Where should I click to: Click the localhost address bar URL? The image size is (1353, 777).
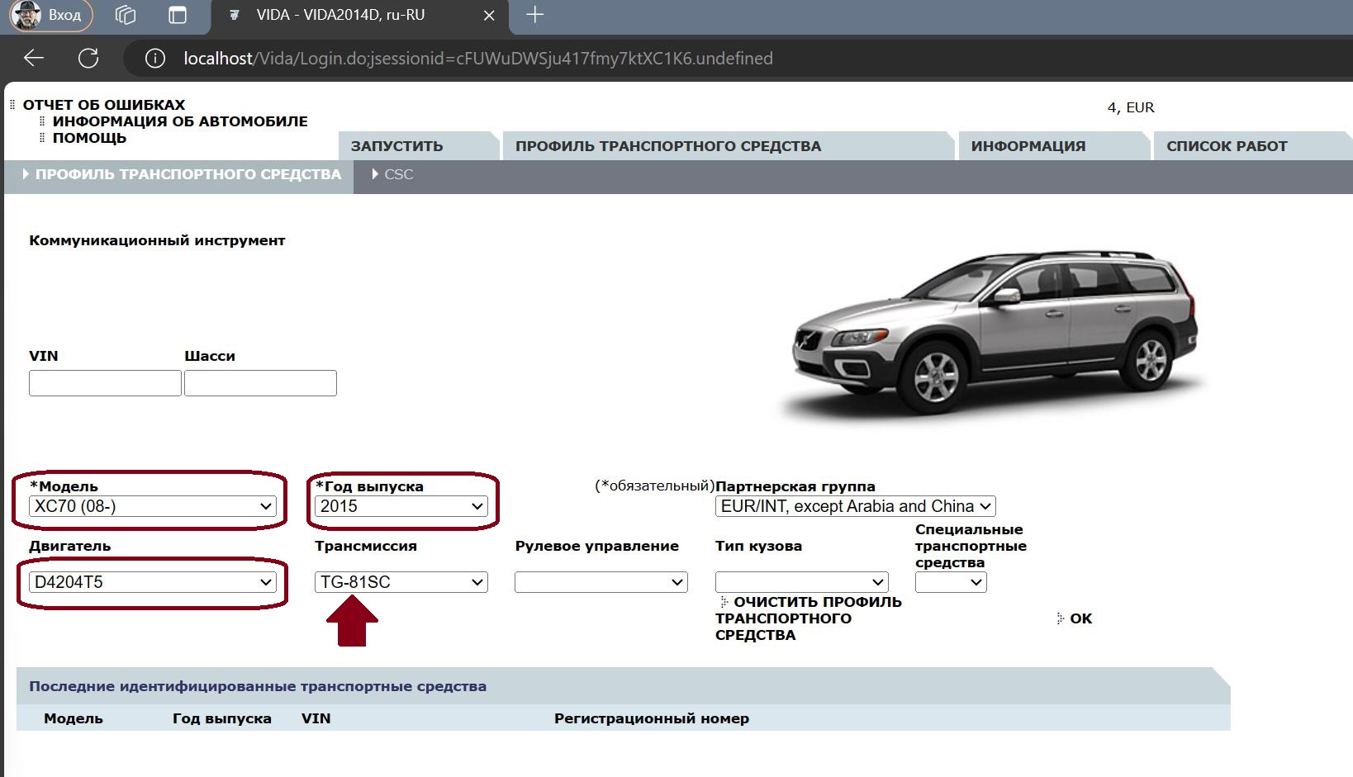478,59
